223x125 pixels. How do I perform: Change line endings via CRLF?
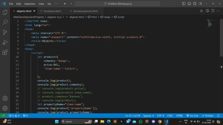[x=170, y=116]
